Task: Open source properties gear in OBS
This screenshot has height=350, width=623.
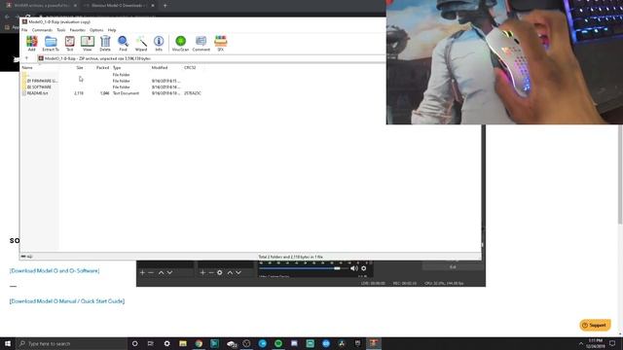Action: 220,272
